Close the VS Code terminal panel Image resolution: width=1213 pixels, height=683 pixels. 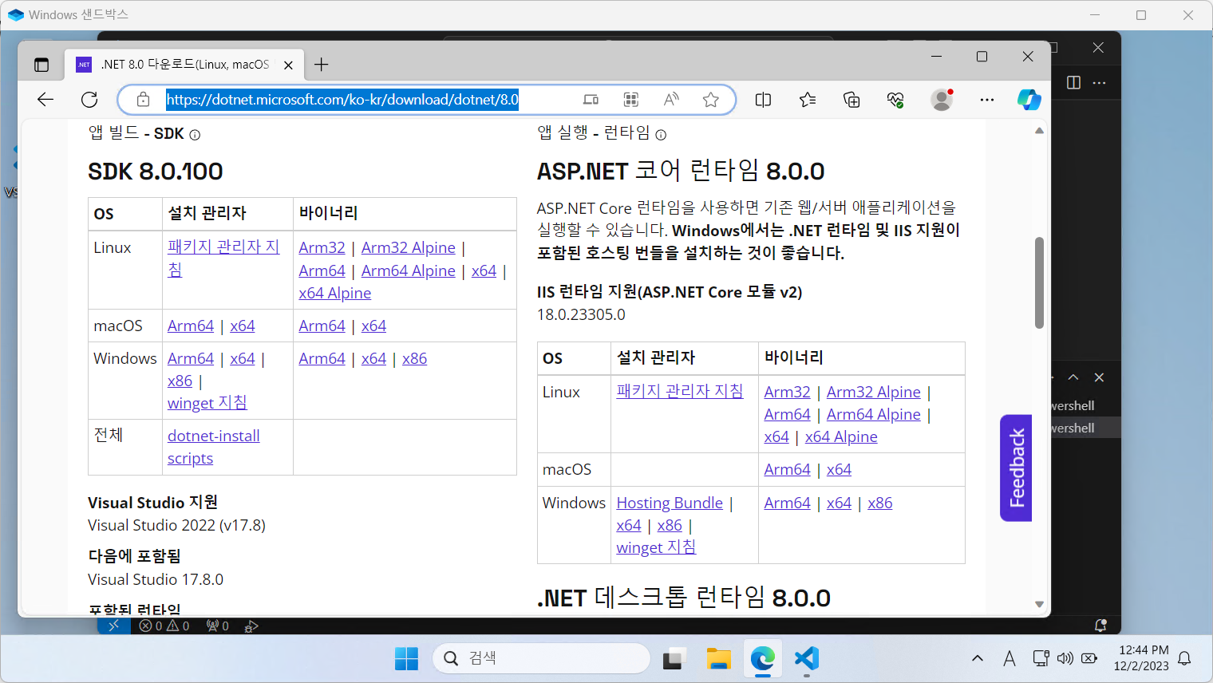[1099, 377]
